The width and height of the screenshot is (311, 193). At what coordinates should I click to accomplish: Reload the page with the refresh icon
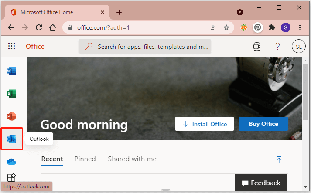point(39,27)
